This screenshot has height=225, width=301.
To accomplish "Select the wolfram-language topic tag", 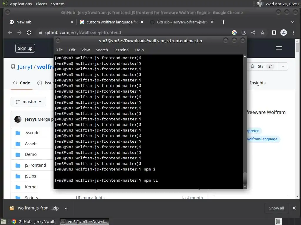I will [263, 139].
